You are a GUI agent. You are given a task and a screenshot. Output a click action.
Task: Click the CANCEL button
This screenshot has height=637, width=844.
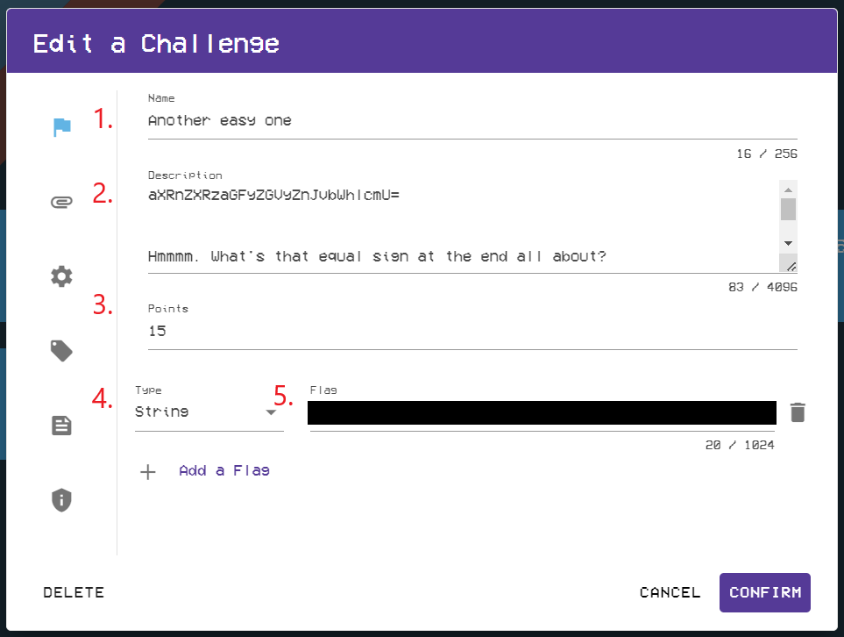670,592
